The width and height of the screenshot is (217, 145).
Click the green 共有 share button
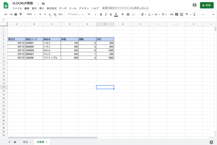click(207, 5)
